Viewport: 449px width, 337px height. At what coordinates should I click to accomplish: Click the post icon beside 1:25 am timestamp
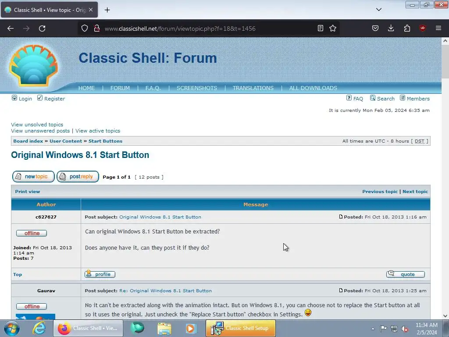point(341,290)
